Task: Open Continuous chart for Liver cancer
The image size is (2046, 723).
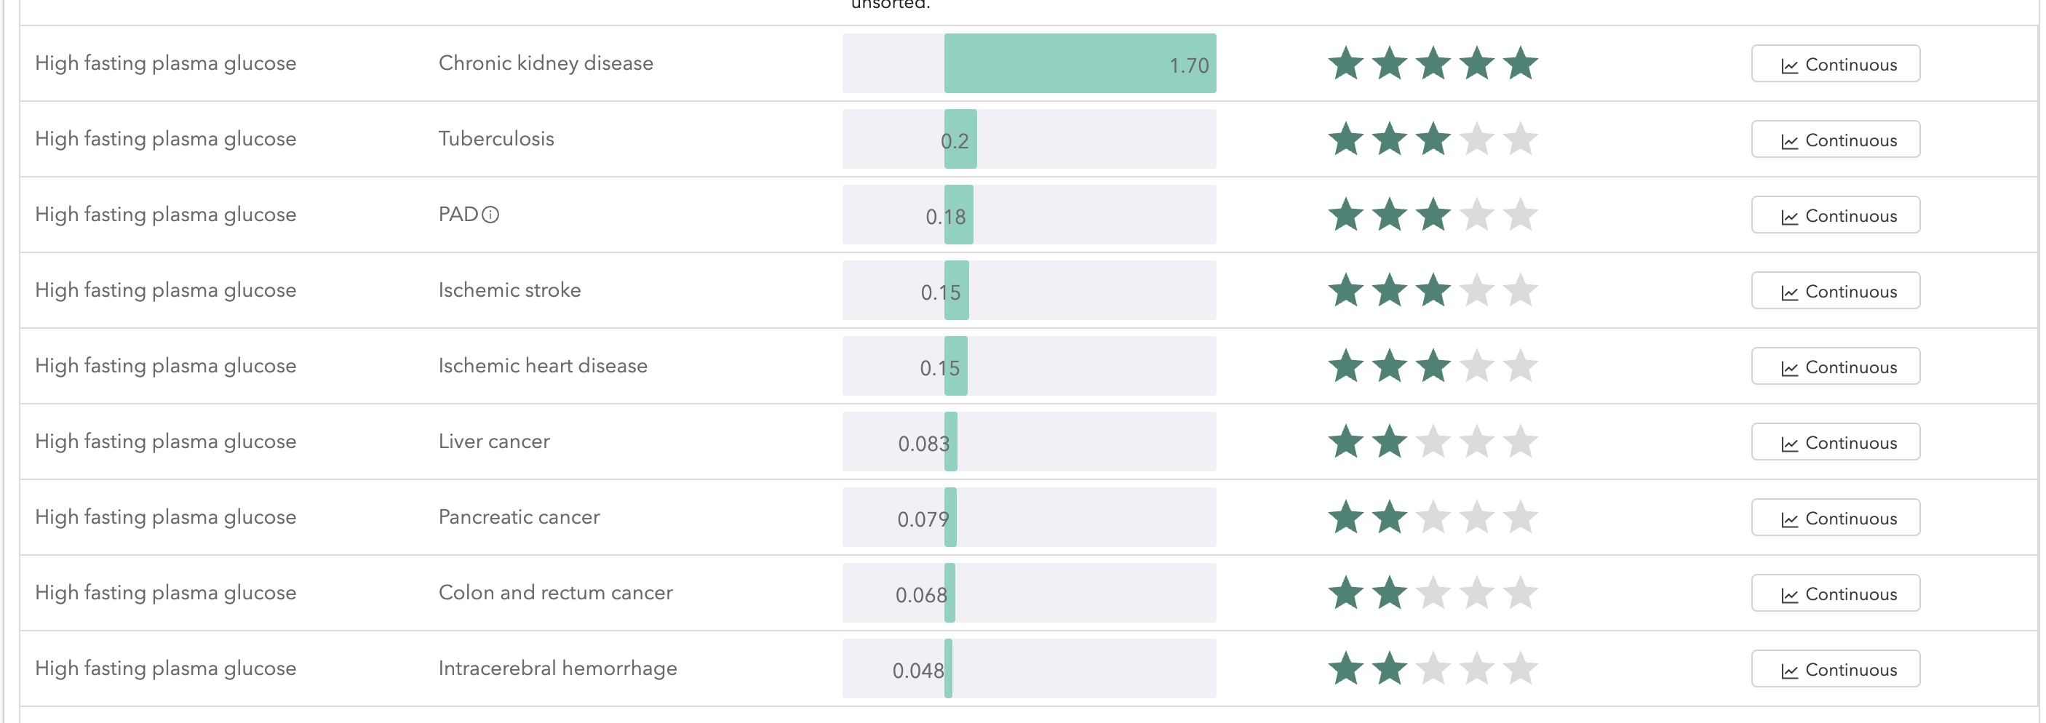Action: point(1835,442)
